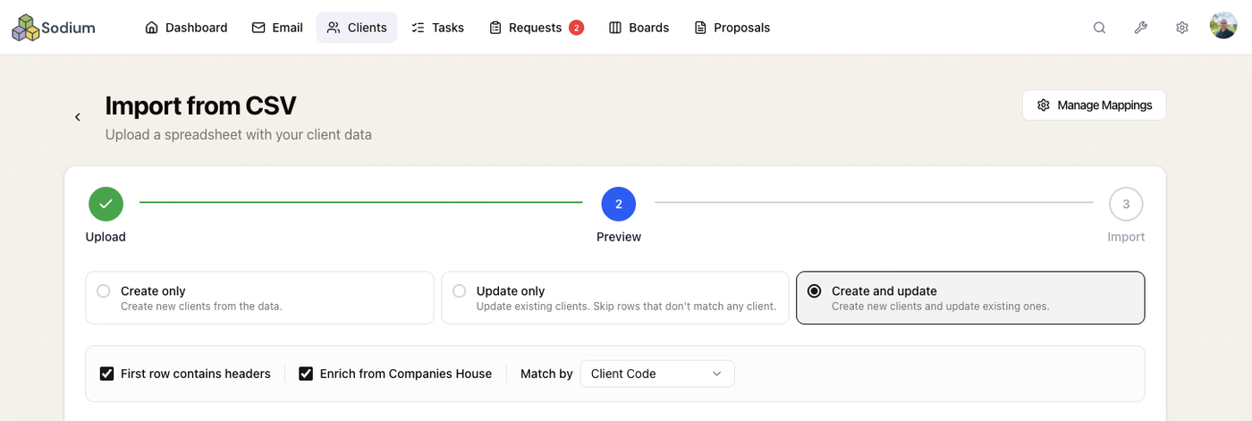
Task: Click the green Upload step checkmark
Action: point(106,204)
